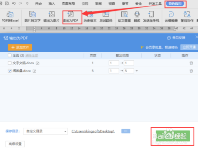Open page range dropdown for 阅读量.docx
Viewport: 198px width, 149px height.
point(137,71)
